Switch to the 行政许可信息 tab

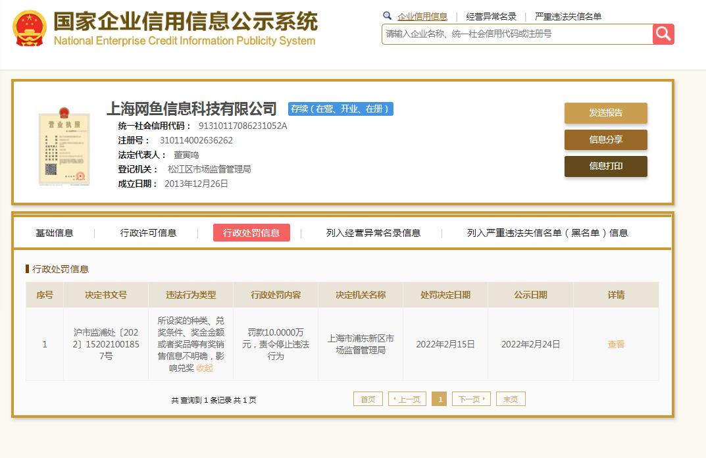149,232
